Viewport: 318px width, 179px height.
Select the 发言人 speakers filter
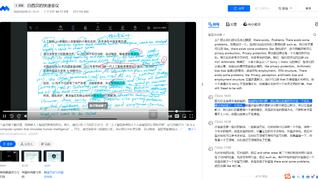(26, 144)
